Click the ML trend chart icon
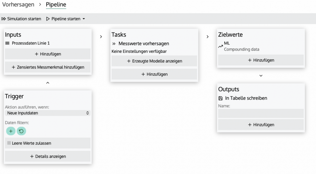316x174 pixels. (x=220, y=46)
